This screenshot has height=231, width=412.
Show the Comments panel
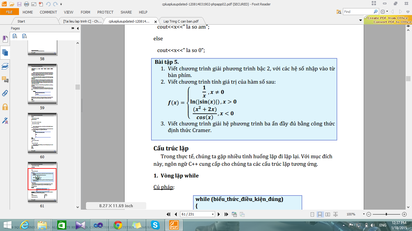5,80
